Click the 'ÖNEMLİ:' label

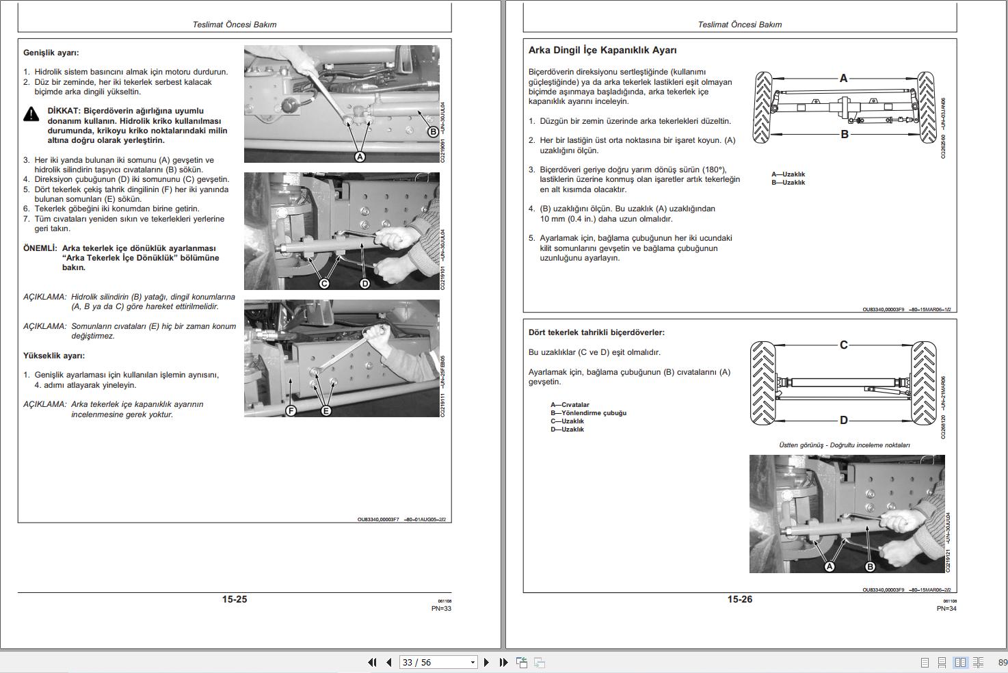coord(40,248)
